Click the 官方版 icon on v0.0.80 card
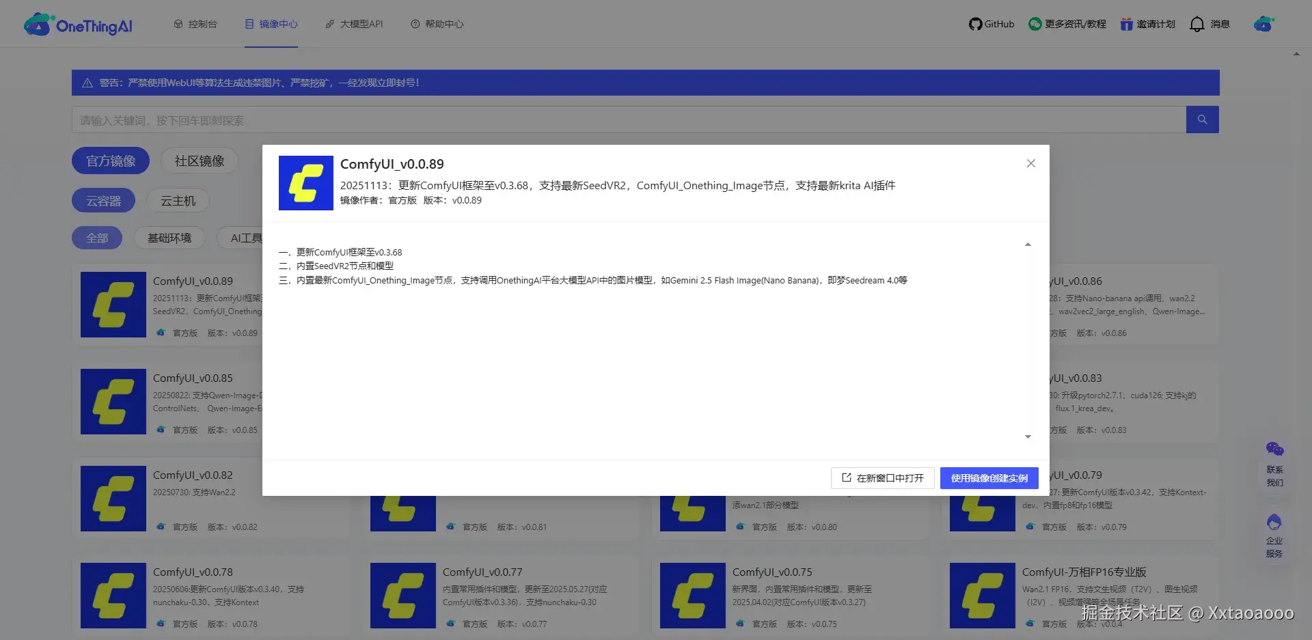The width and height of the screenshot is (1312, 640). pyautogui.click(x=740, y=527)
